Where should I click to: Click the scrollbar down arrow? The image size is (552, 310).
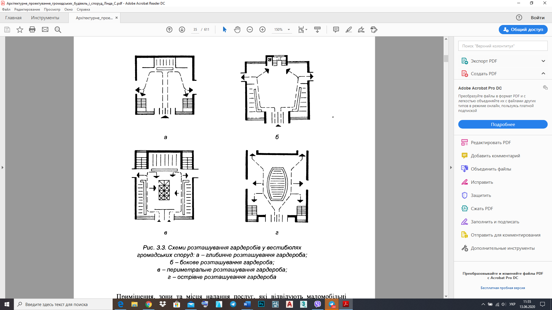(446, 296)
